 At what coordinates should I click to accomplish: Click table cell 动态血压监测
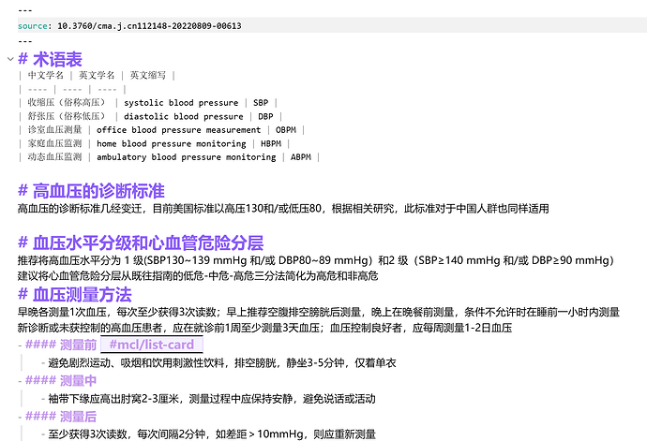pyautogui.click(x=55, y=157)
